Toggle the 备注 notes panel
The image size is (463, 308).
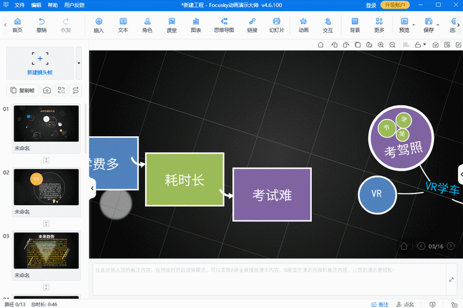(380, 304)
